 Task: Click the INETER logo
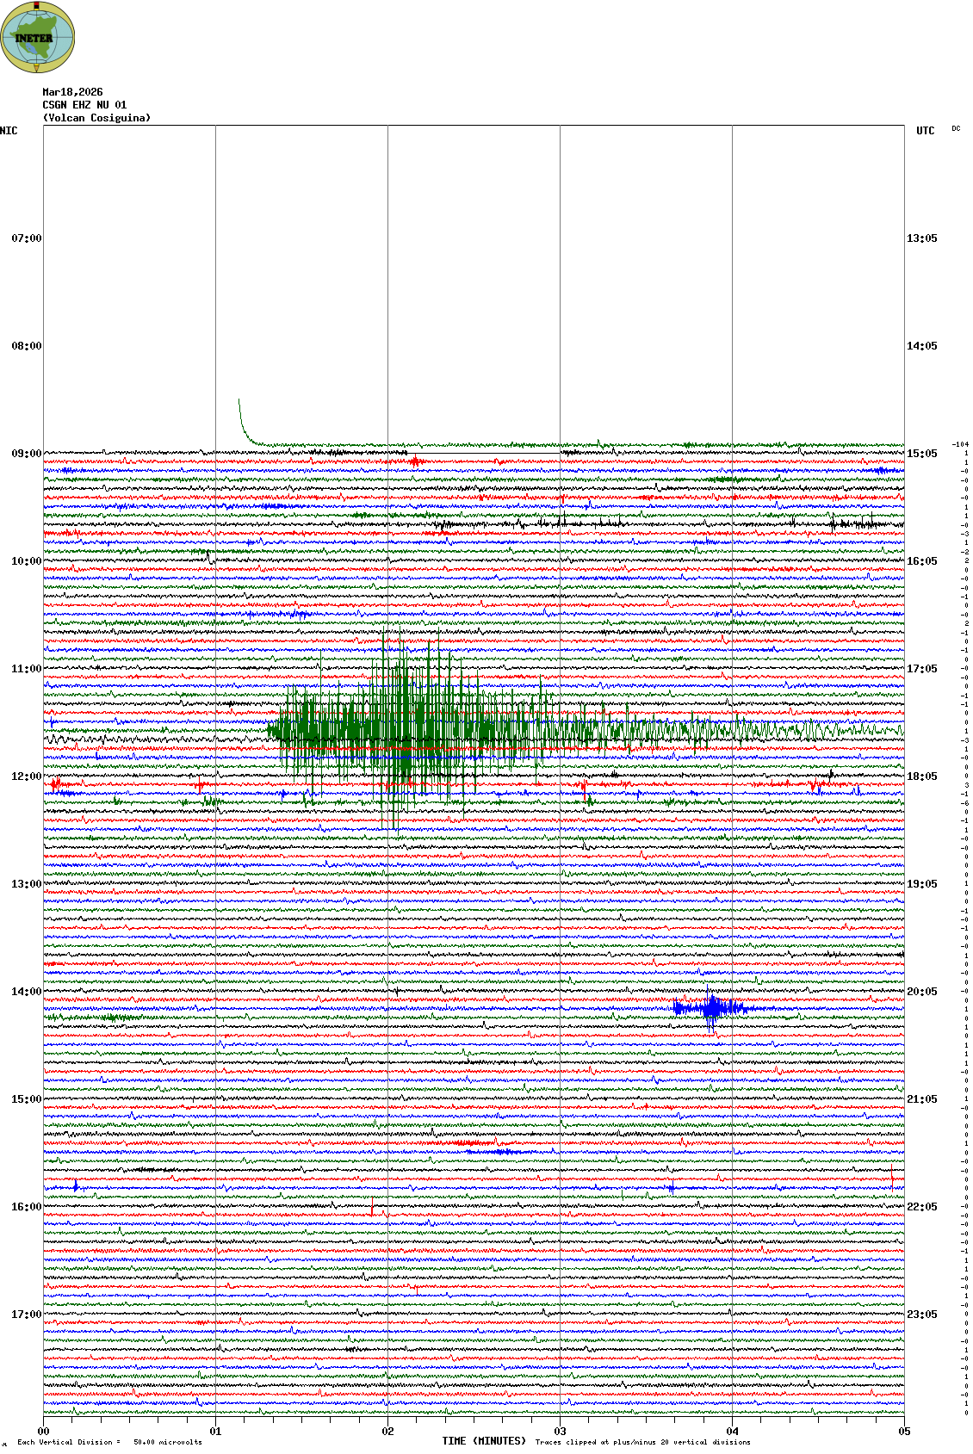(x=38, y=37)
